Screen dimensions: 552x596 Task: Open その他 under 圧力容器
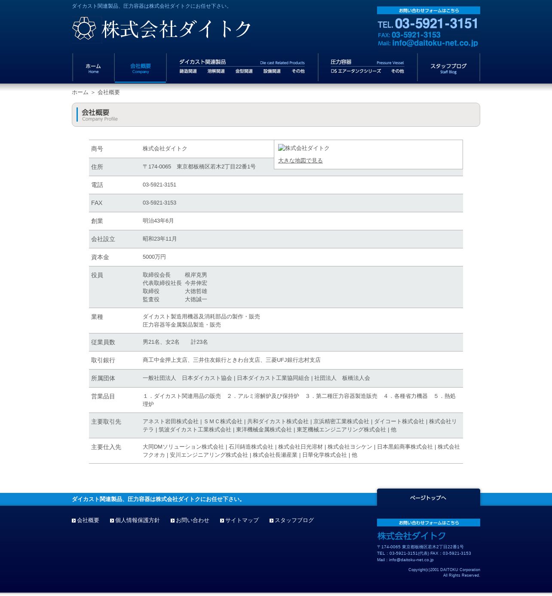[x=397, y=71]
